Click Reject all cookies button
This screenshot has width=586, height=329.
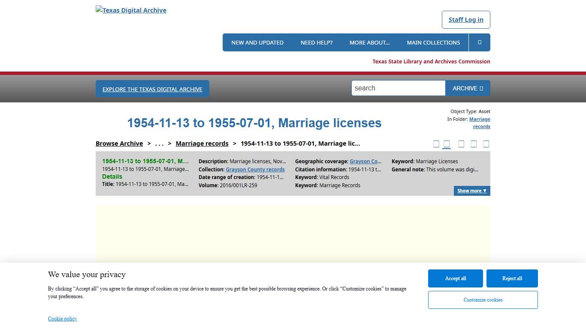click(x=512, y=278)
